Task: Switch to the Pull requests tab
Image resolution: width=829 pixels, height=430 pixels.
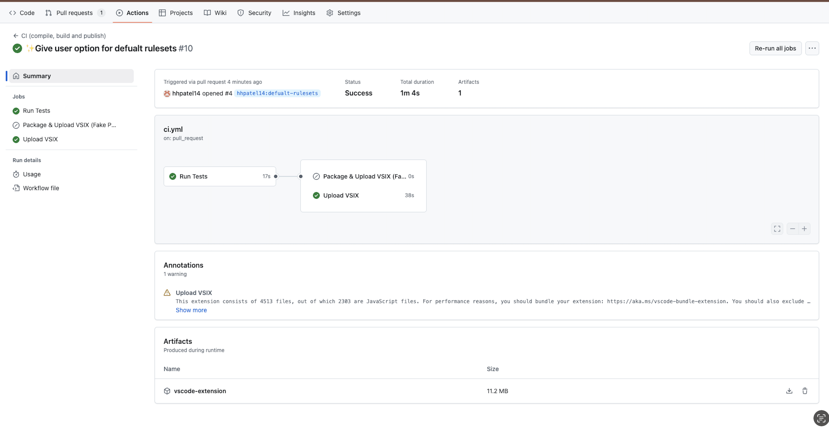Action: (x=74, y=13)
